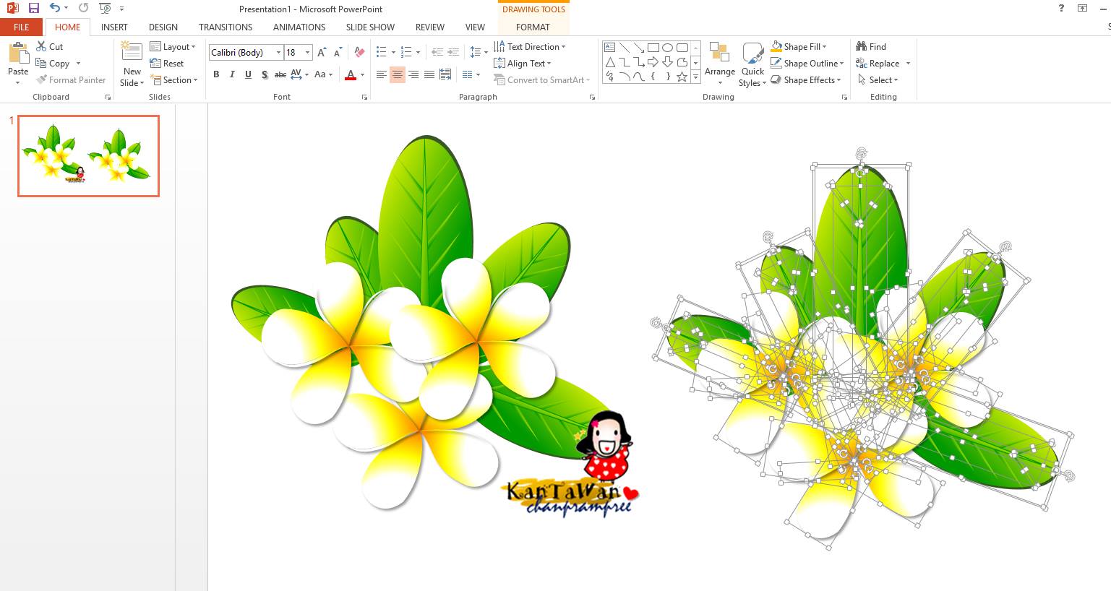Undo the last action
The height and width of the screenshot is (591, 1111).
(x=55, y=9)
